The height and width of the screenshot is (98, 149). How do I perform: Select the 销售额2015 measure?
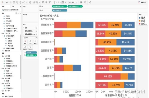click(10, 61)
